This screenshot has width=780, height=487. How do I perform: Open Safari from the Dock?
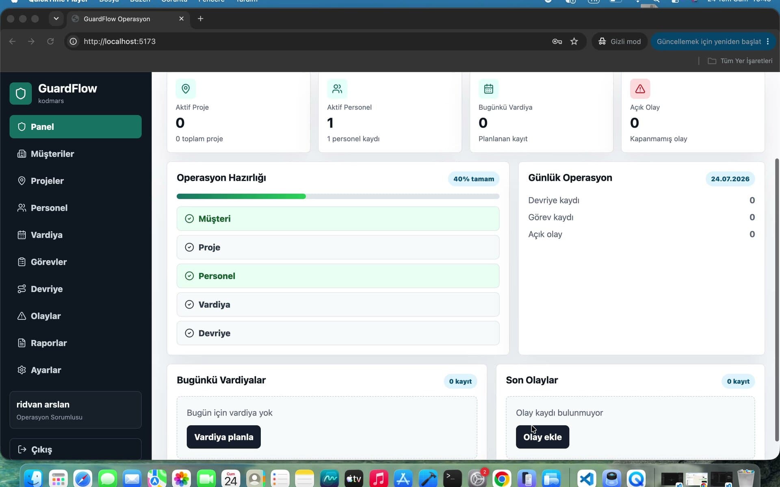tap(83, 479)
